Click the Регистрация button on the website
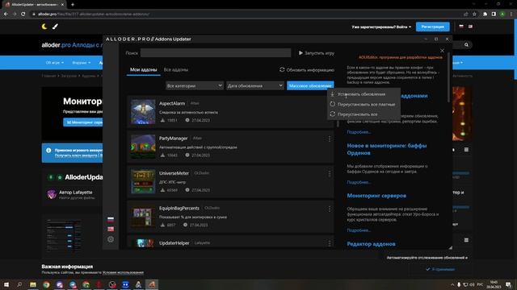 [x=433, y=27]
